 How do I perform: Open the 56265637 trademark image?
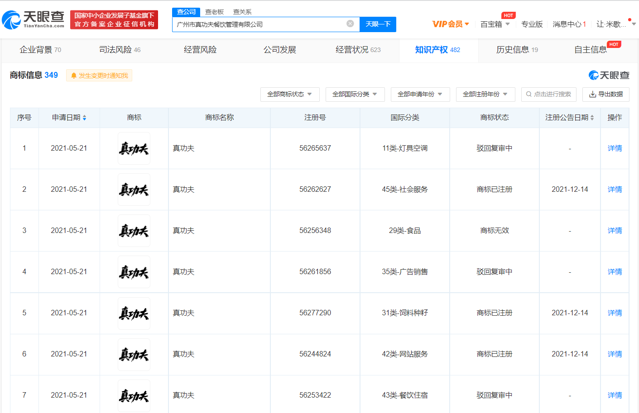134,148
